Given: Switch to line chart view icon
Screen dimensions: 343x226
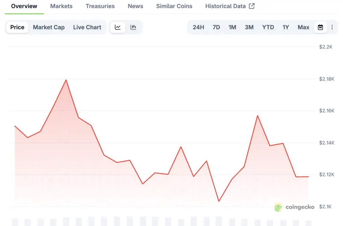Looking at the screenshot, I should 118,27.
